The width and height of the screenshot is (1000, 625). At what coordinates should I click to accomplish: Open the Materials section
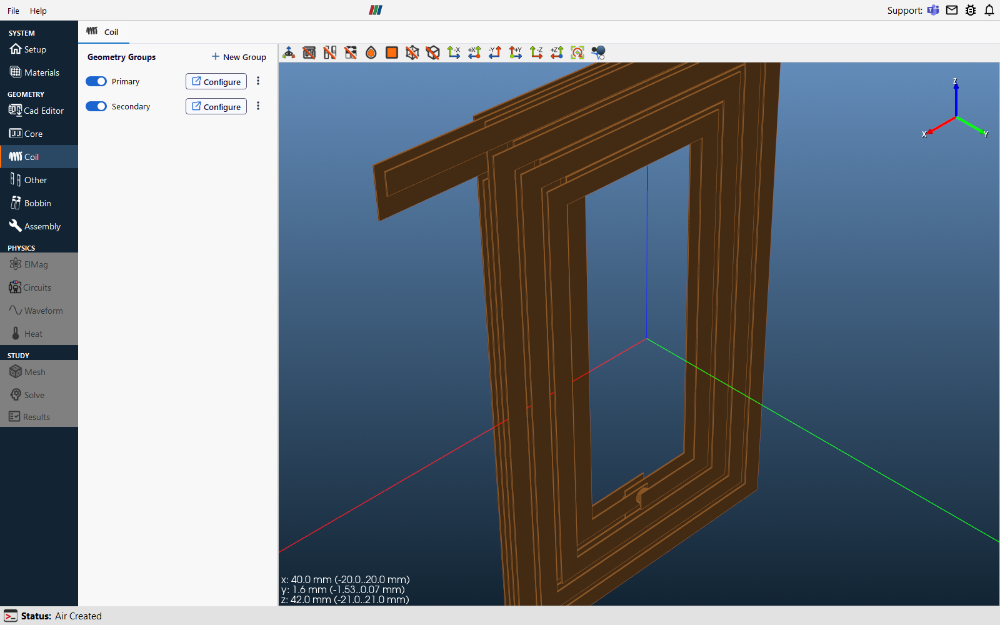[39, 72]
